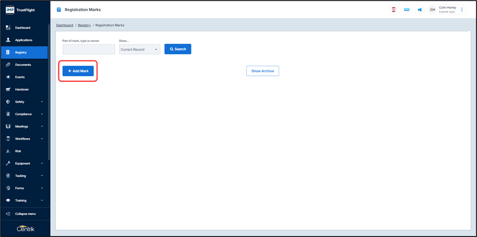Go to Dashboard in the sidebar
Screen dimensions: 477x237
tap(22, 28)
